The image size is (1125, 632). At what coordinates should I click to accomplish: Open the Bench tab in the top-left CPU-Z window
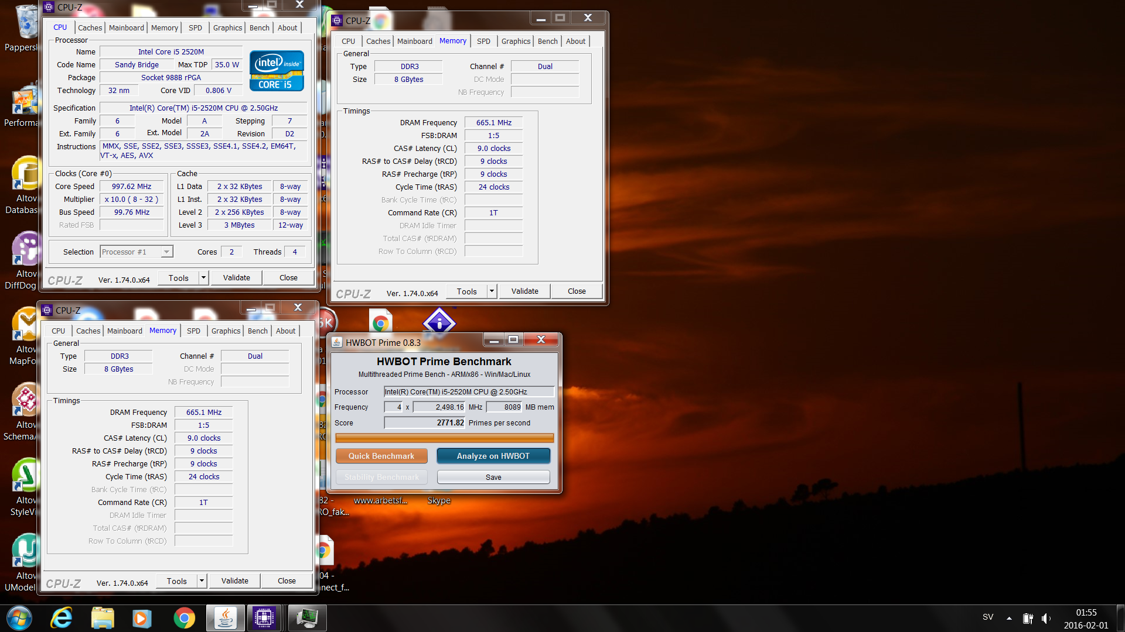(x=259, y=28)
